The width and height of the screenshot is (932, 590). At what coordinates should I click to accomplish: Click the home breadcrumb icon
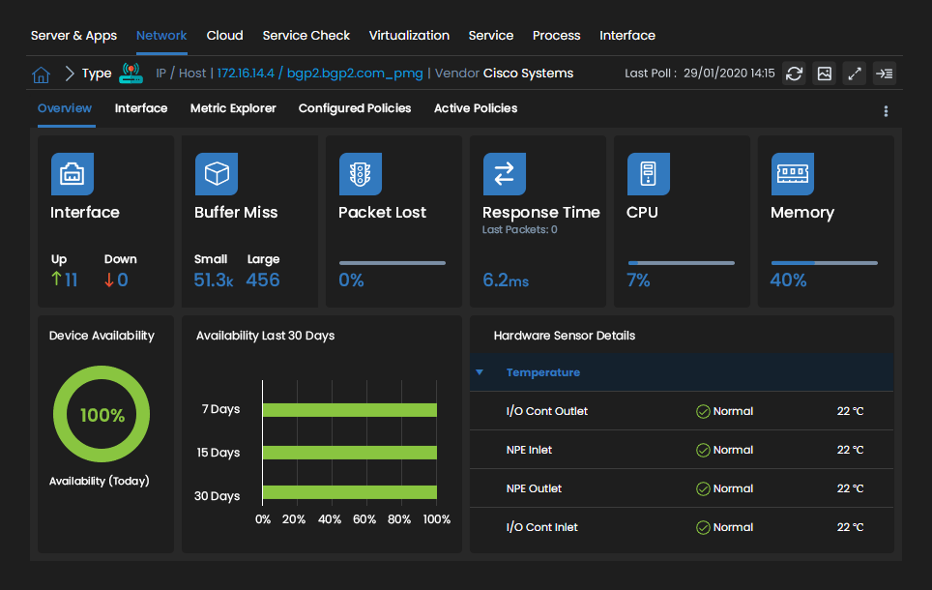pyautogui.click(x=41, y=73)
